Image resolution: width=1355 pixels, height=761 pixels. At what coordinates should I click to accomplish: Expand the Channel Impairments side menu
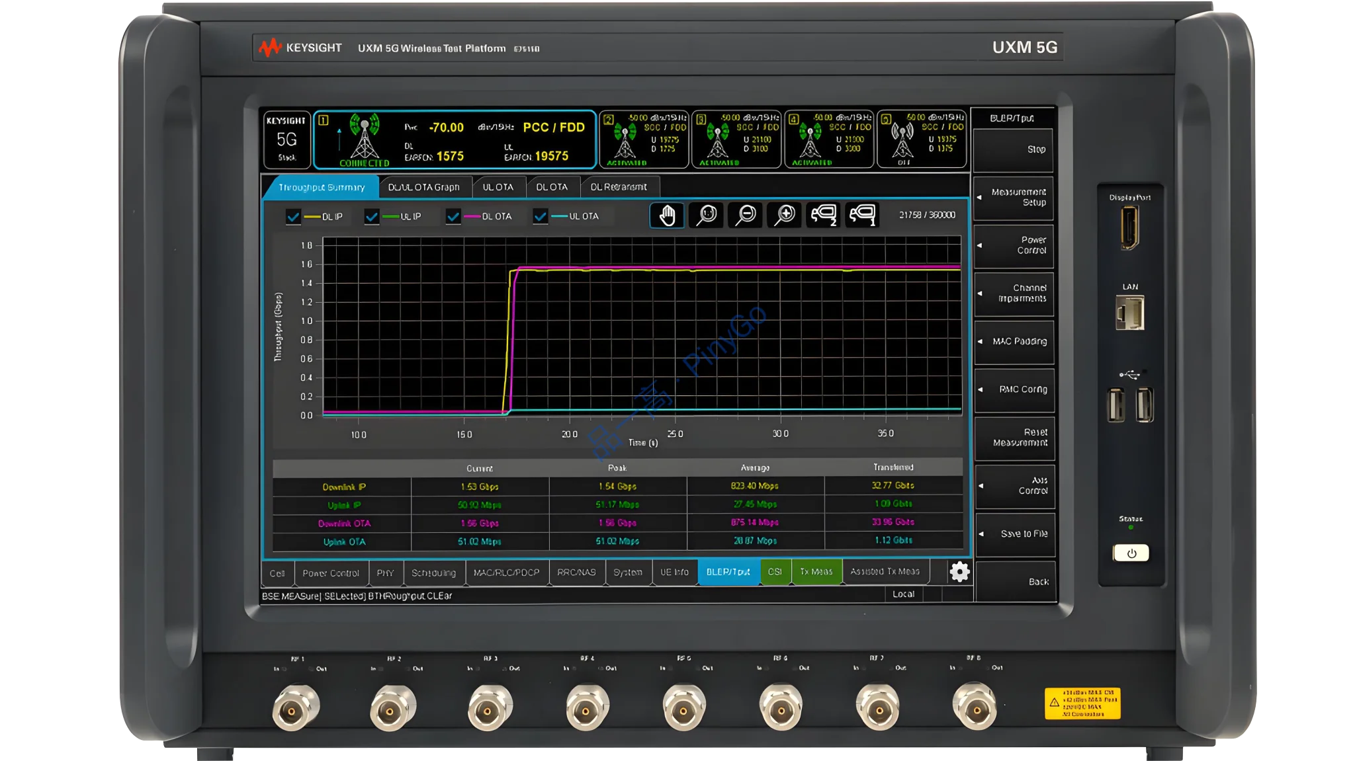pos(1014,294)
